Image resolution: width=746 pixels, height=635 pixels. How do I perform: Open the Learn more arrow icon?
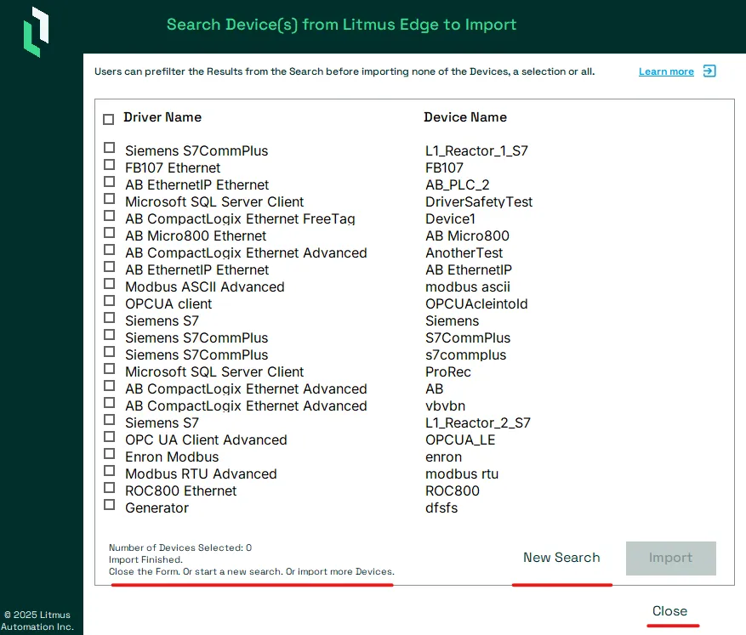point(709,71)
